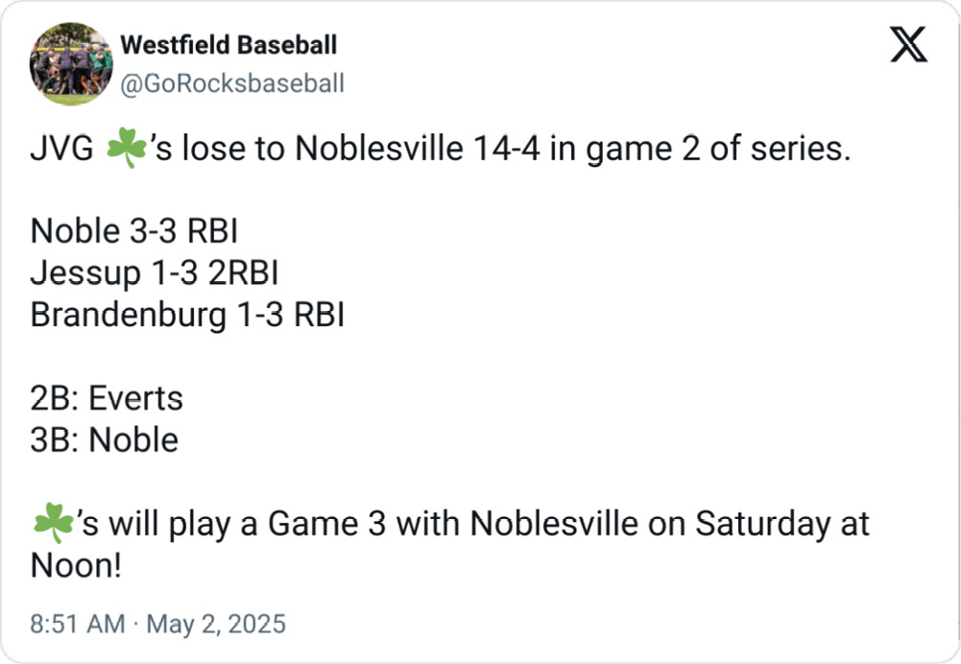Image resolution: width=961 pixels, height=664 pixels.
Task: Click the May 2, 2025 date
Action: (x=215, y=624)
